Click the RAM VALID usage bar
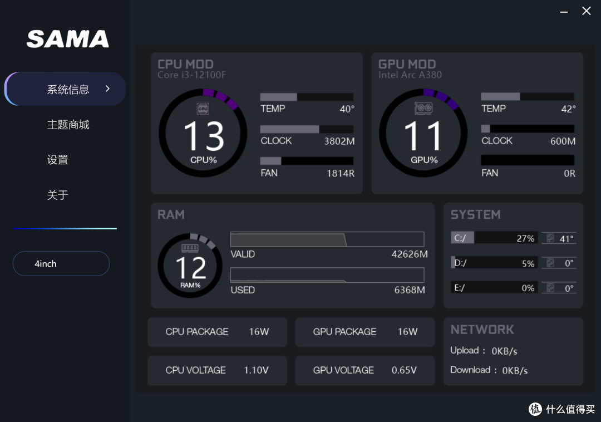This screenshot has height=422, width=601. 327,239
